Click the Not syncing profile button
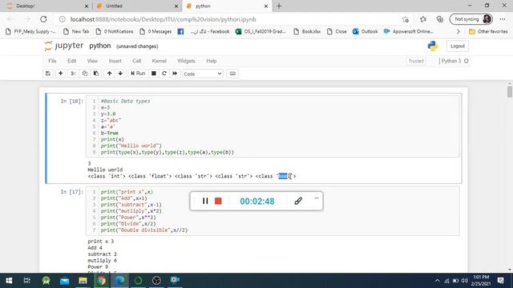Viewport: 513px width, 288px height. pyautogui.click(x=471, y=19)
